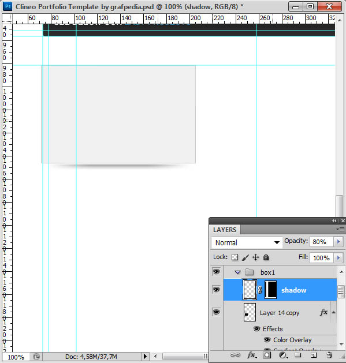Screen dimensions: 346x363
Task: Delete layer using the trash icon
Action: tap(329, 355)
